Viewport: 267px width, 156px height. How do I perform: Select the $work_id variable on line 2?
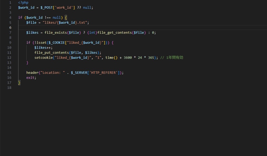pyautogui.click(x=26, y=7)
